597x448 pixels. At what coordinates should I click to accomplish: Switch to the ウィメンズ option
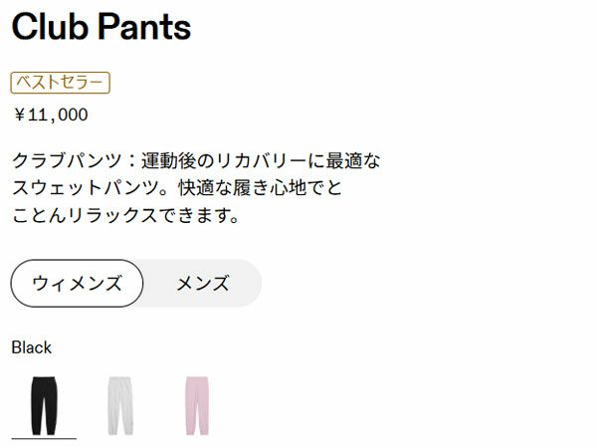(x=77, y=284)
